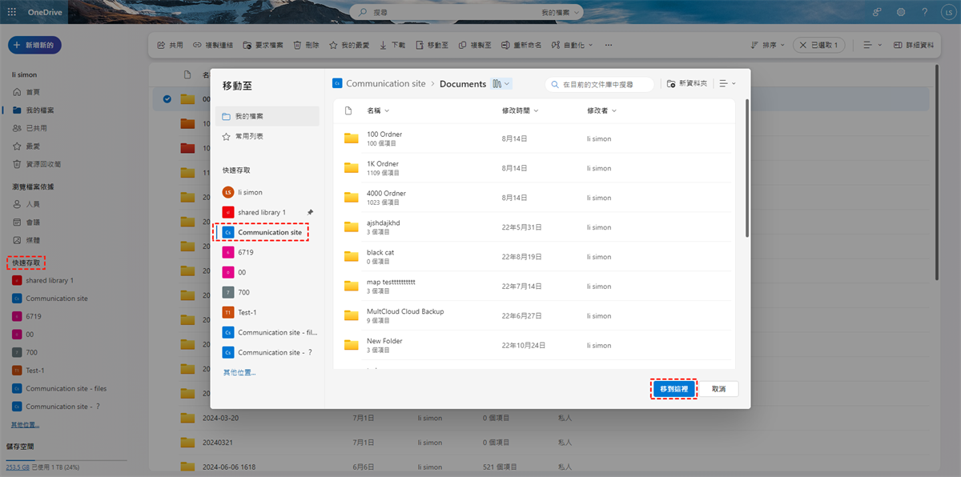Open the settings gear in header
Image resolution: width=961 pixels, height=477 pixels.
(x=901, y=12)
